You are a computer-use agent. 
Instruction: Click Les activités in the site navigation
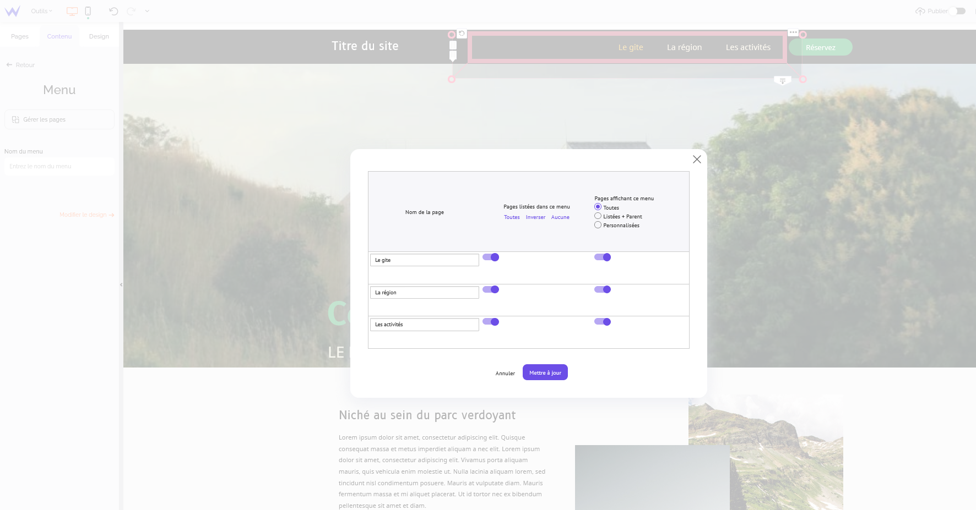click(748, 47)
